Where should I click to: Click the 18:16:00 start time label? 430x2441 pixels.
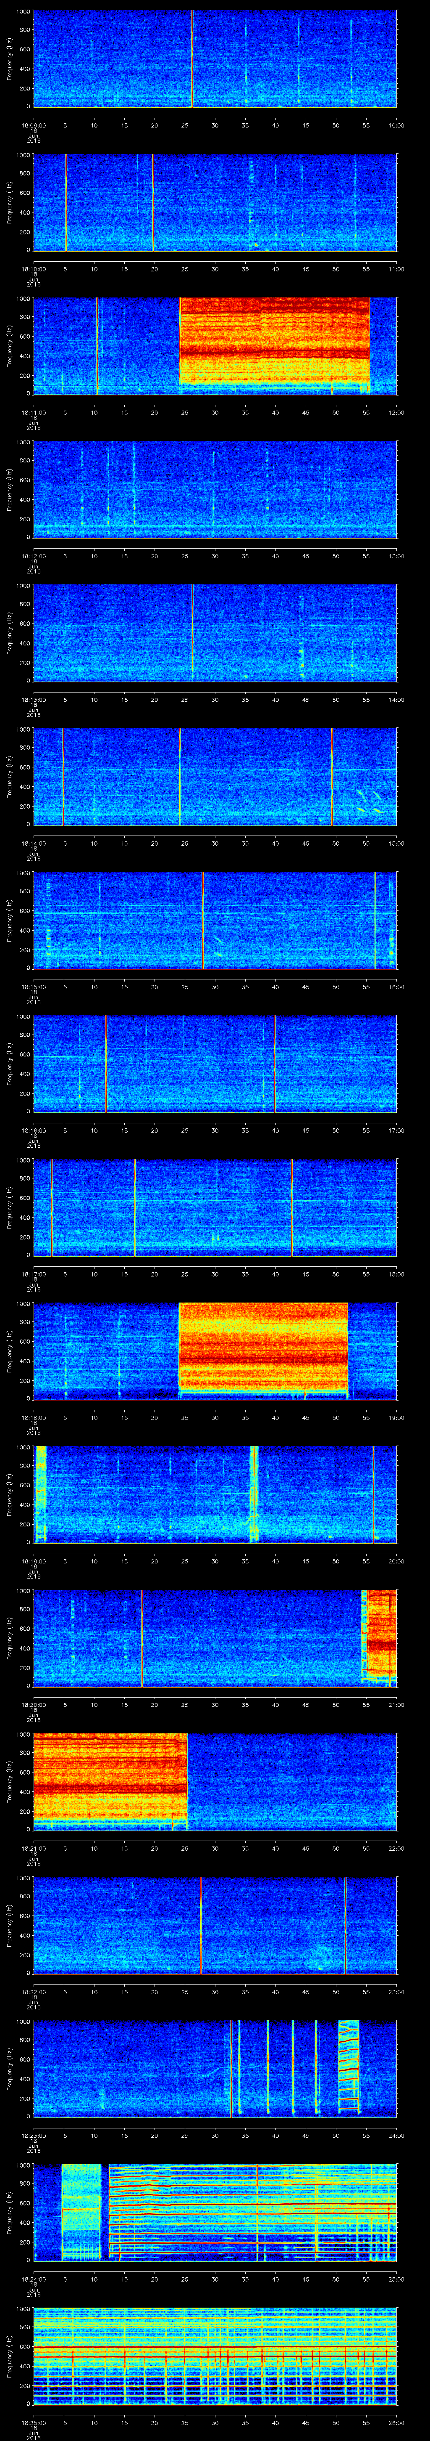(x=33, y=1130)
